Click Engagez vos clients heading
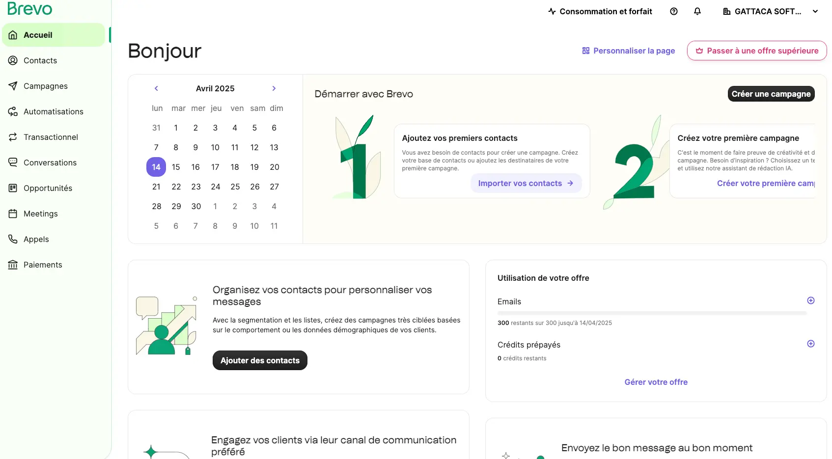This screenshot has height=459, width=832. [x=333, y=446]
